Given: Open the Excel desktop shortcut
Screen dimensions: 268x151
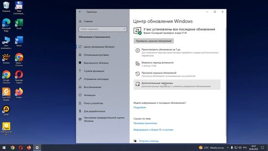Looking at the screenshot, I should (x=19, y=24).
